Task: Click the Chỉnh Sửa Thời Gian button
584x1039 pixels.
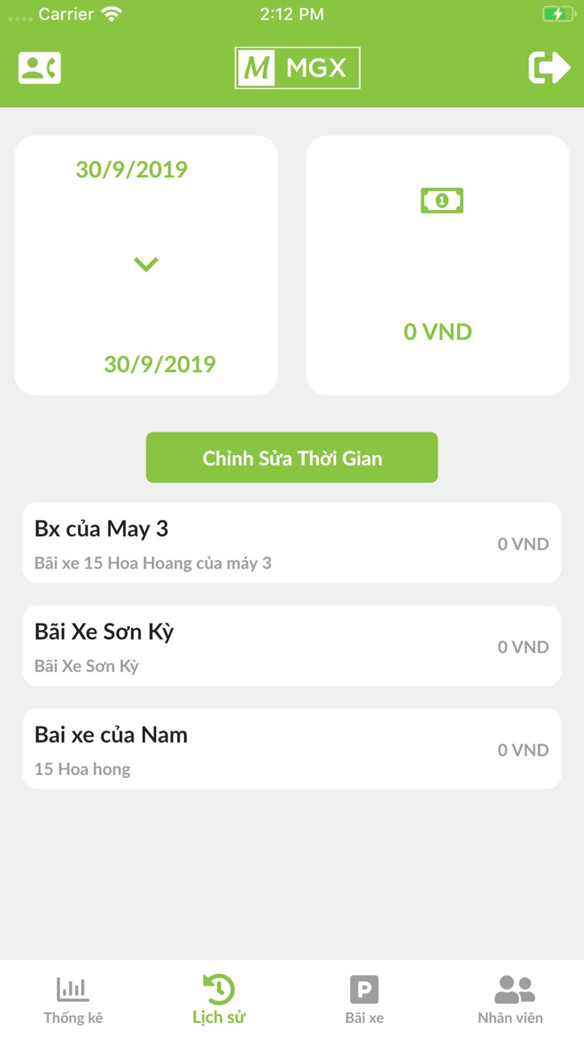Action: [292, 457]
